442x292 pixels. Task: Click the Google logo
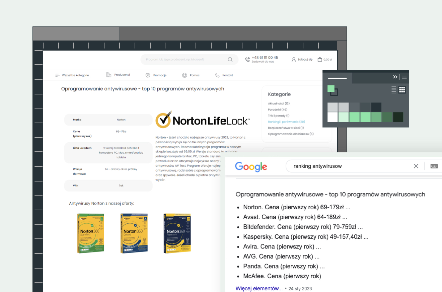(x=251, y=166)
